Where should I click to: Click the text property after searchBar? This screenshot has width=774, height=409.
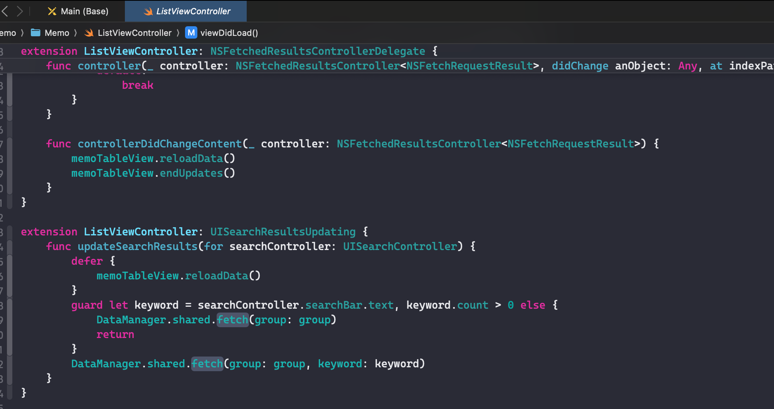pyautogui.click(x=381, y=305)
